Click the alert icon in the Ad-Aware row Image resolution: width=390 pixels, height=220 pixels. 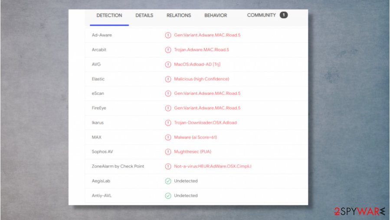(x=168, y=35)
